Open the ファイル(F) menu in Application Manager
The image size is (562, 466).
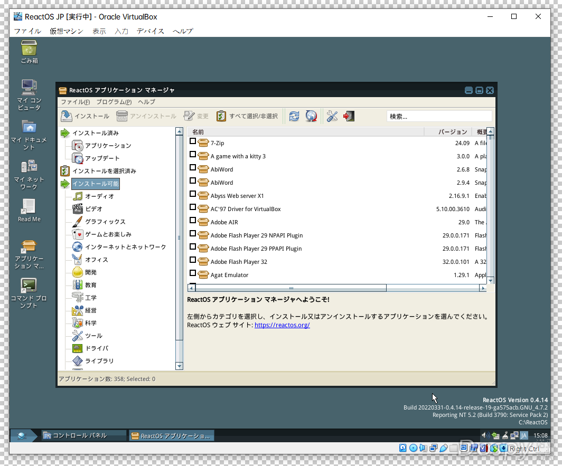75,102
